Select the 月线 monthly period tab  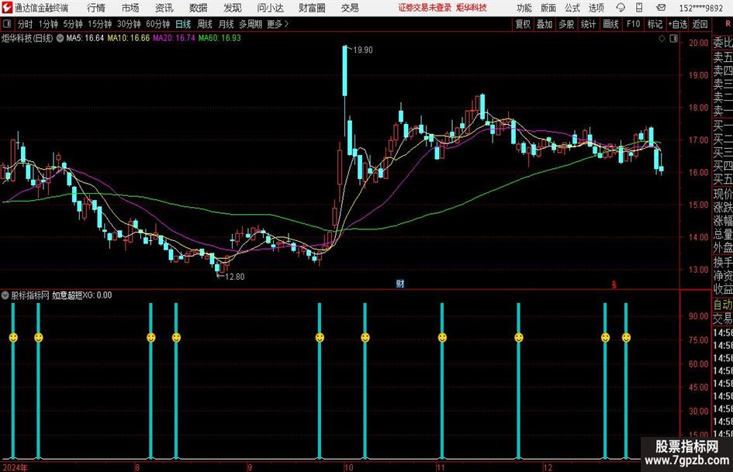click(226, 24)
